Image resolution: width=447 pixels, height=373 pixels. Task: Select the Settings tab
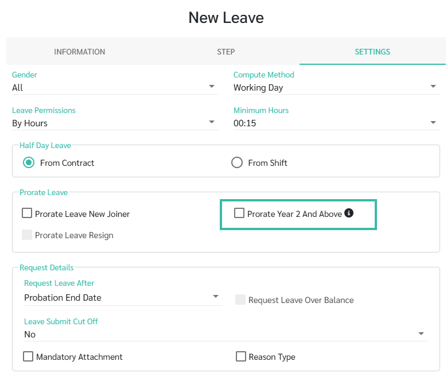click(372, 52)
